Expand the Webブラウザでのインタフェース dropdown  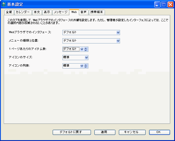pos(118,33)
